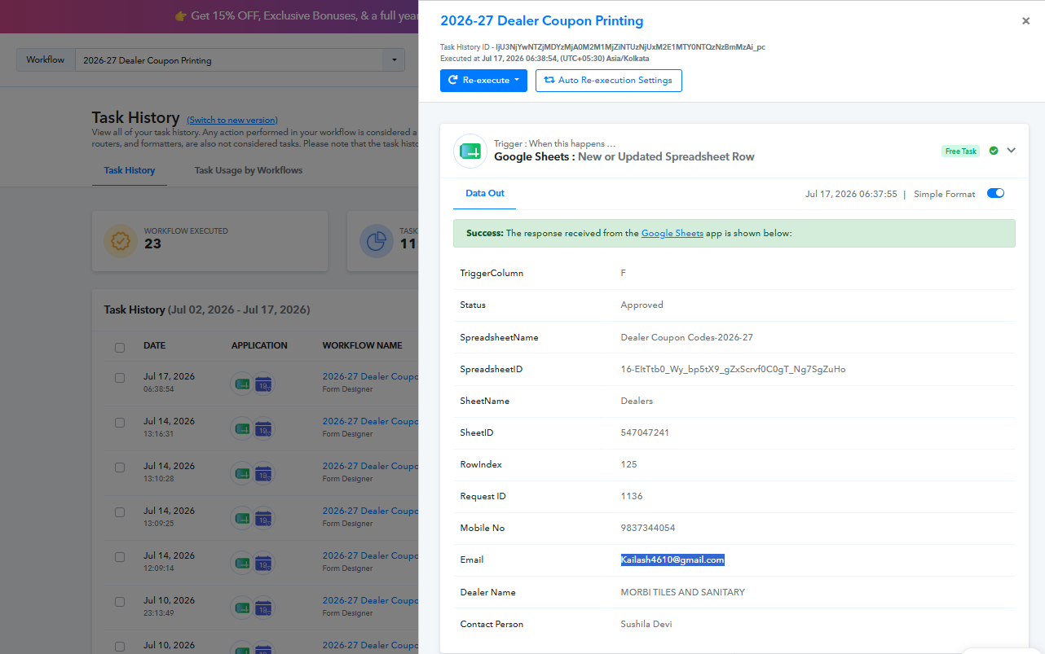Open the Workflow selector dropdown
This screenshot has width=1045, height=654.
pyautogui.click(x=240, y=60)
